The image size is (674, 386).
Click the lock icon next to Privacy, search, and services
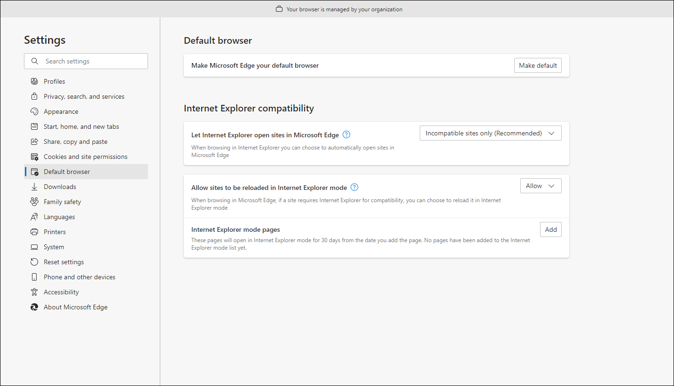pos(34,96)
